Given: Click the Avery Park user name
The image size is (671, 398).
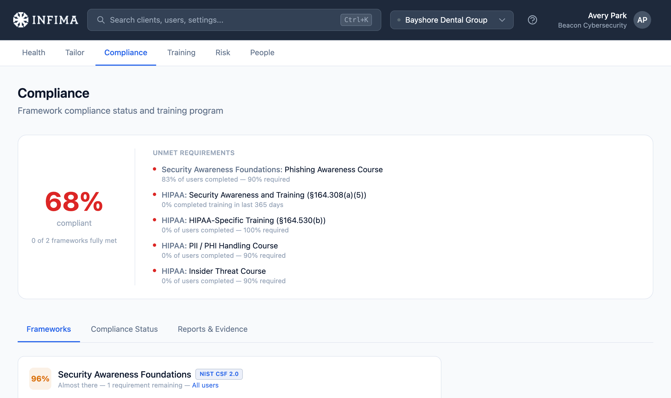Looking at the screenshot, I should [x=607, y=15].
